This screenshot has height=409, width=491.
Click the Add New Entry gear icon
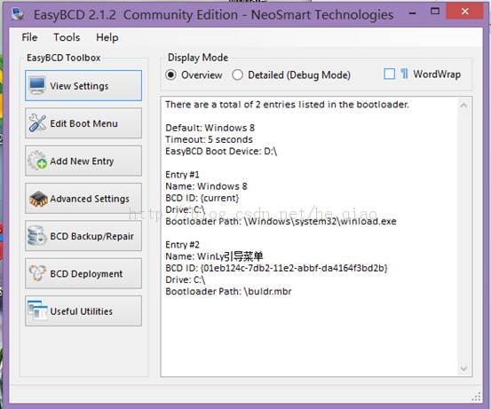(x=37, y=161)
